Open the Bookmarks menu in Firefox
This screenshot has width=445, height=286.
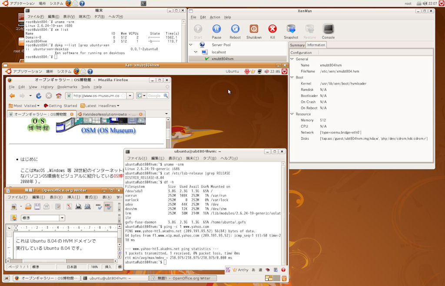[67, 87]
